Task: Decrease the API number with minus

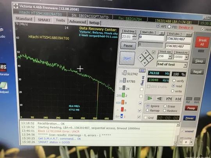Action: 181,142
